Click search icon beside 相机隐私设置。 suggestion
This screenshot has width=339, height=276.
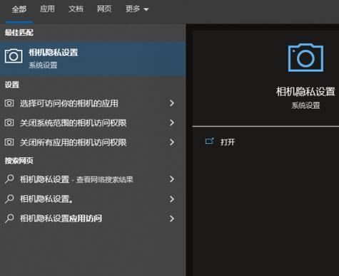pyautogui.click(x=9, y=198)
